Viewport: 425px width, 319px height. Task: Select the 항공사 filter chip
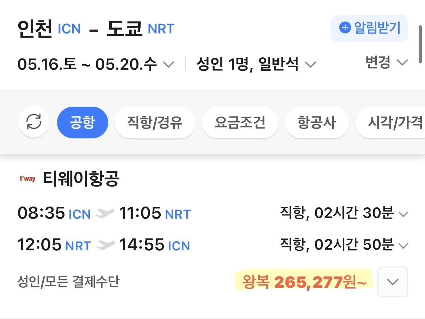[x=316, y=122]
